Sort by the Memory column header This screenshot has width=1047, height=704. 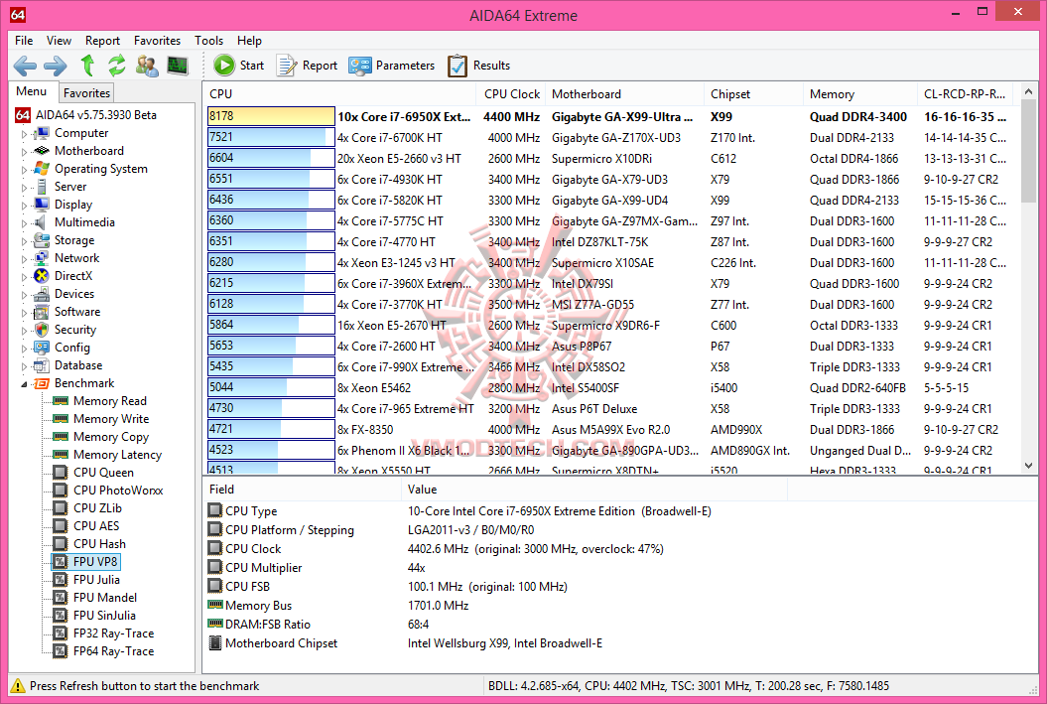pyautogui.click(x=859, y=94)
